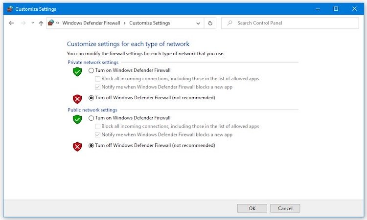The width and height of the screenshot is (367, 220).
Task: Click green shield icon under Private network
Action: point(77,71)
